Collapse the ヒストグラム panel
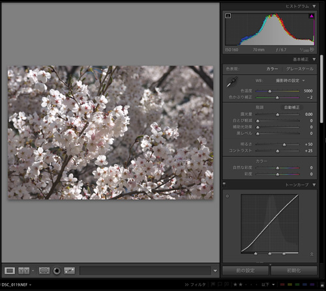This screenshot has height=291, width=326. point(314,7)
